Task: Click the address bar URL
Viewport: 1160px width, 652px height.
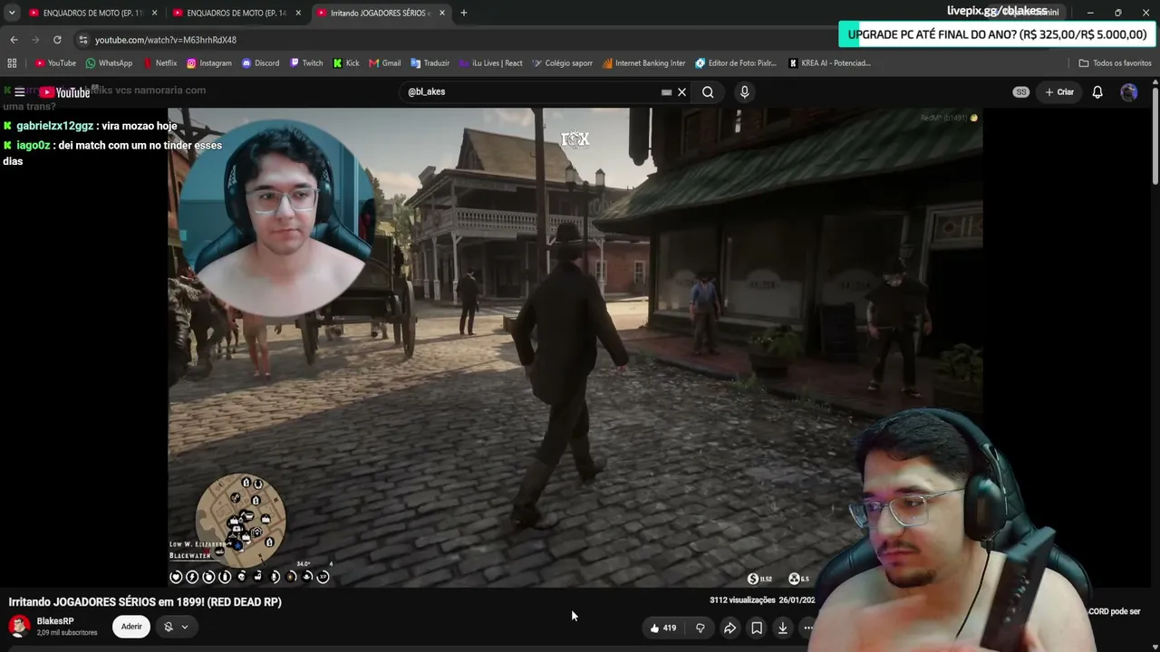Action: click(166, 40)
